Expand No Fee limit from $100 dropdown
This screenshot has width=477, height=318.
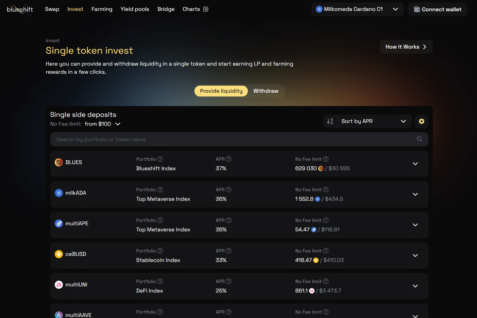102,124
